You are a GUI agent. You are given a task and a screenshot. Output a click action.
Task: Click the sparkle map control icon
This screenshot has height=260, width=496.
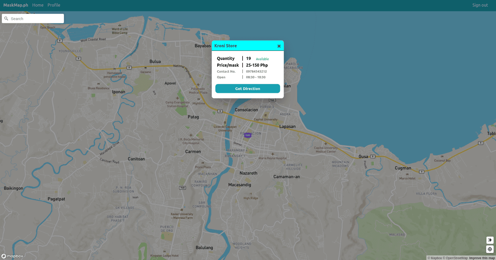(490, 240)
